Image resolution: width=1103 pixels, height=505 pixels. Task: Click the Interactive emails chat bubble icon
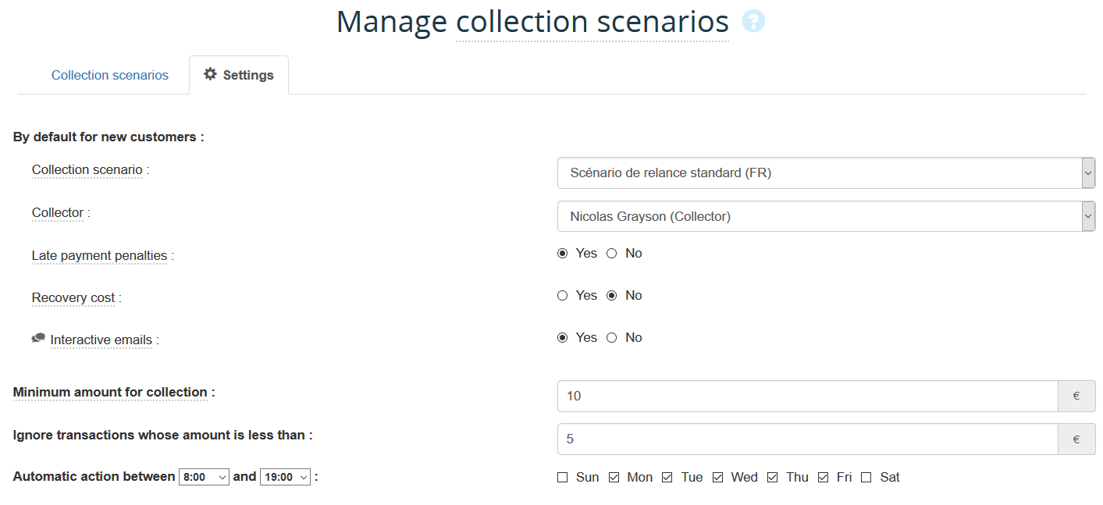point(38,339)
